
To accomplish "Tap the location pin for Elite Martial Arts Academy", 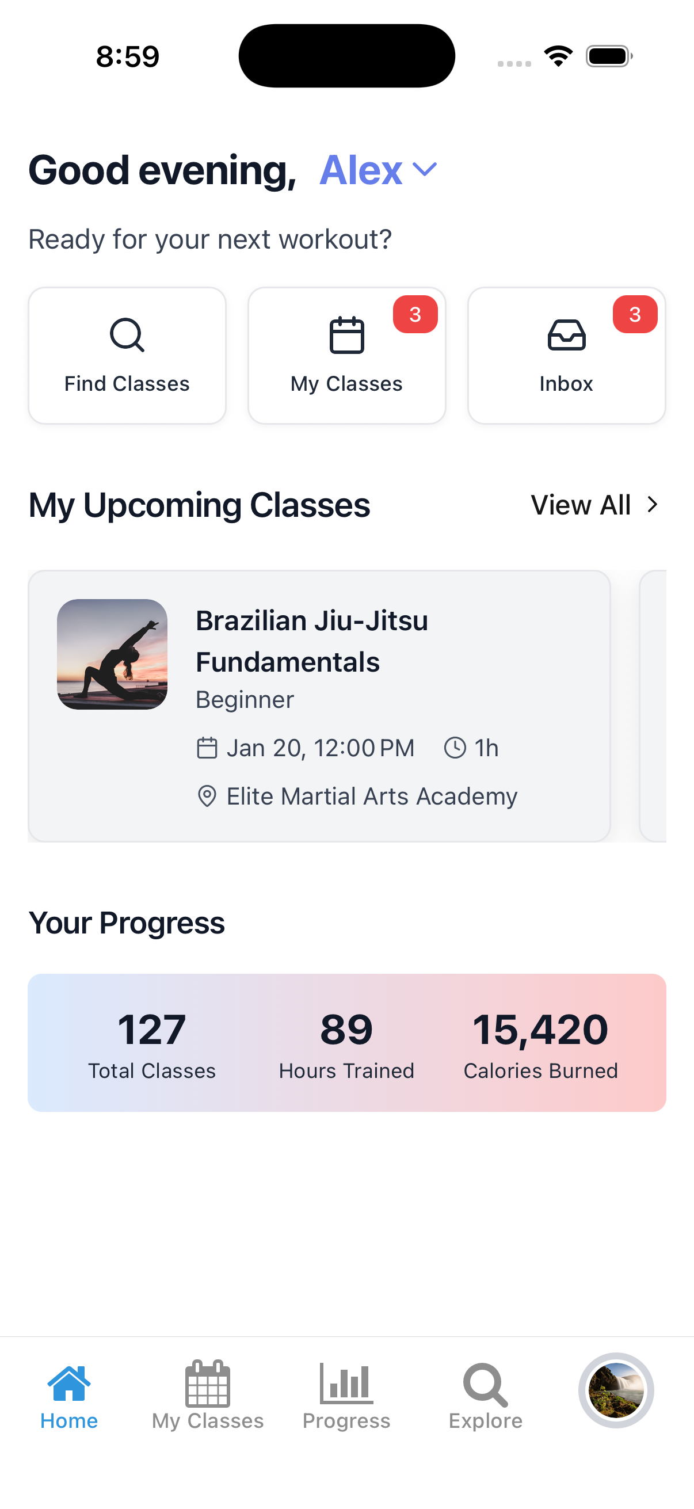I will pyautogui.click(x=207, y=795).
